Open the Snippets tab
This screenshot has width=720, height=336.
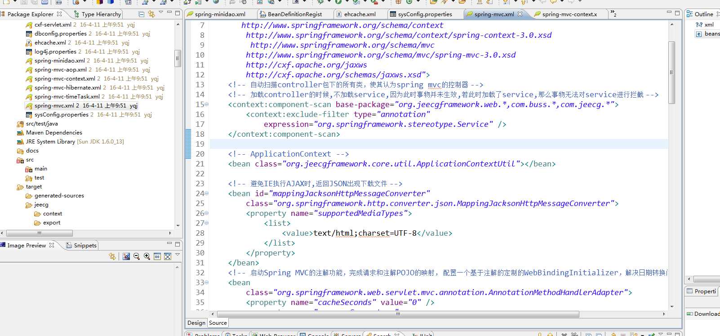tap(81, 245)
